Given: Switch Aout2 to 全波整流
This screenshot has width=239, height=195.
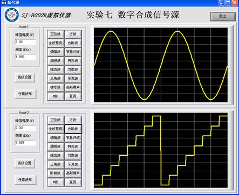Looking at the screenshot, I should coord(56,129).
